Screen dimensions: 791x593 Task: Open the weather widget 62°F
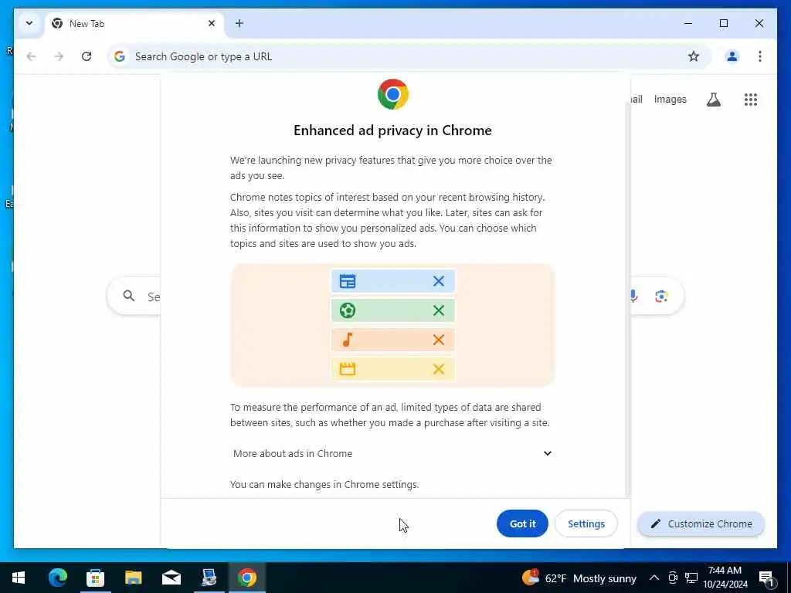tap(579, 578)
